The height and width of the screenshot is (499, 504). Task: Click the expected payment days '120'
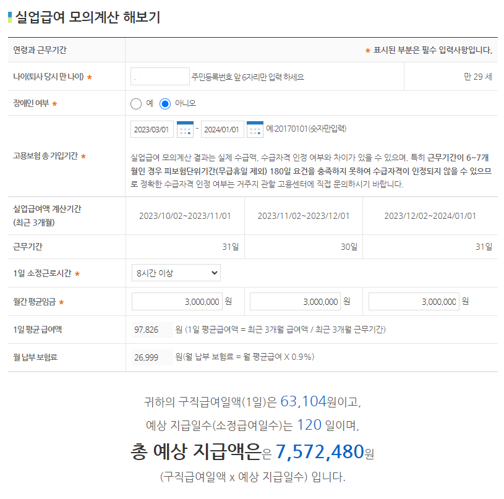pos(309,425)
